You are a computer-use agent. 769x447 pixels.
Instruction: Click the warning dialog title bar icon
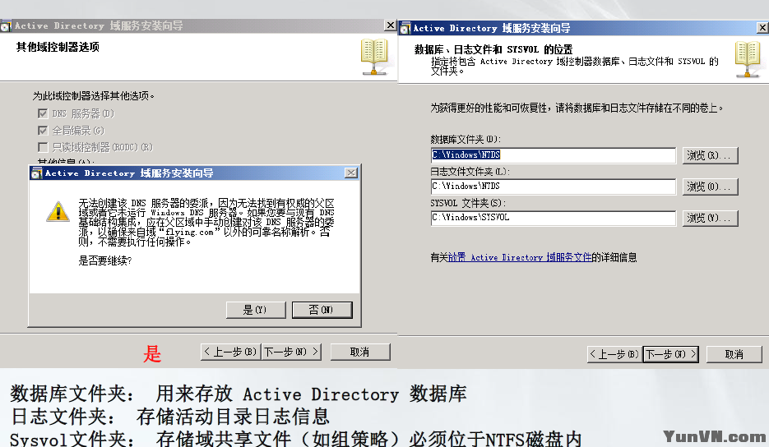coord(37,173)
